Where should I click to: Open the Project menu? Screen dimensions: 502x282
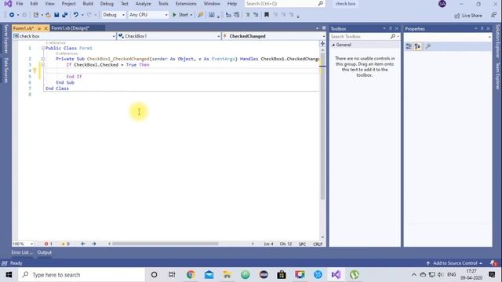pos(68,3)
